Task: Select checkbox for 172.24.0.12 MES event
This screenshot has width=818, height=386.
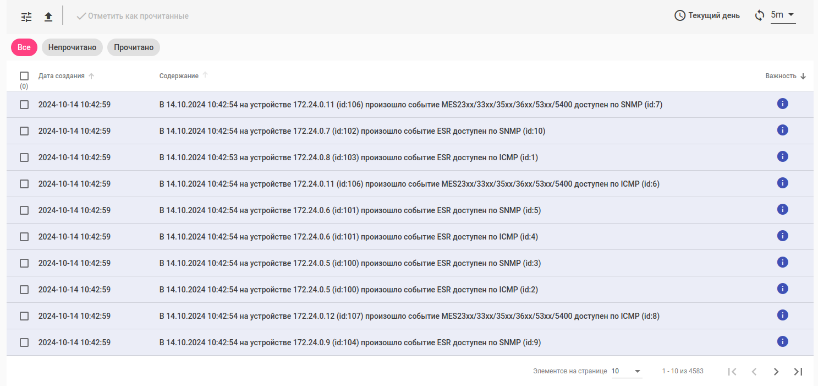Action: pyautogui.click(x=24, y=316)
